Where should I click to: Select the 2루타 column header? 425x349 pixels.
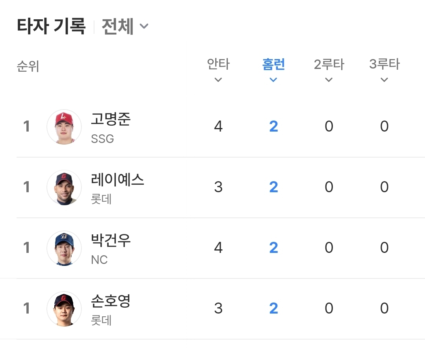tap(329, 64)
